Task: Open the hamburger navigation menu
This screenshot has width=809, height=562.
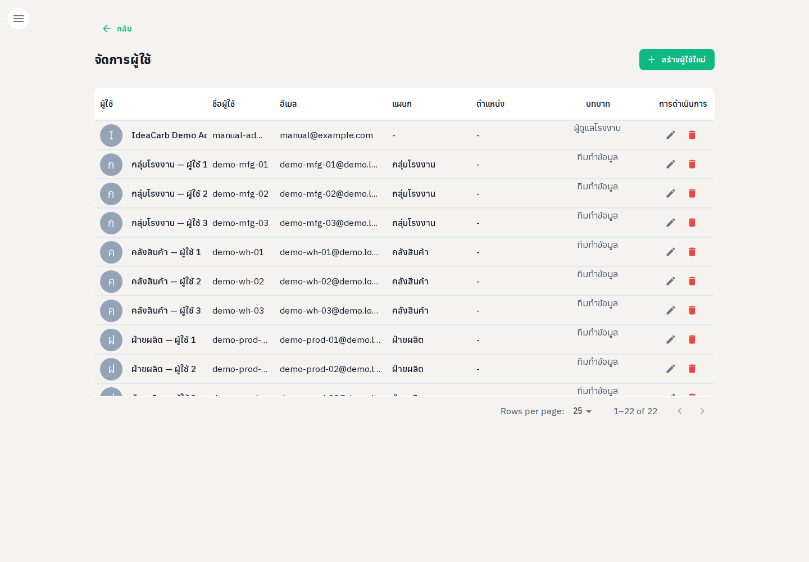Action: click(x=19, y=19)
